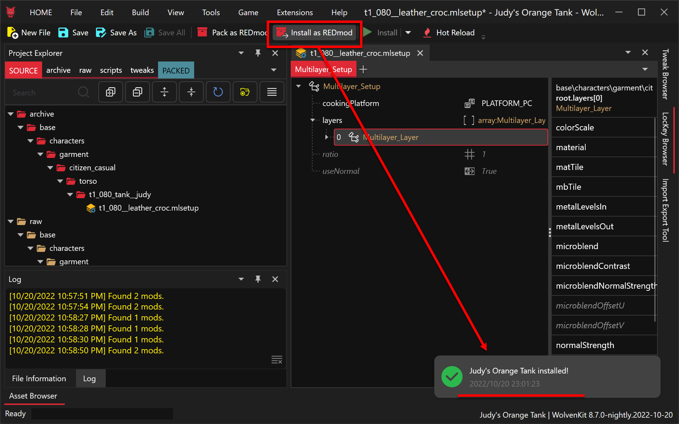
Task: Collapse the citizen_casual folder
Action: point(50,168)
